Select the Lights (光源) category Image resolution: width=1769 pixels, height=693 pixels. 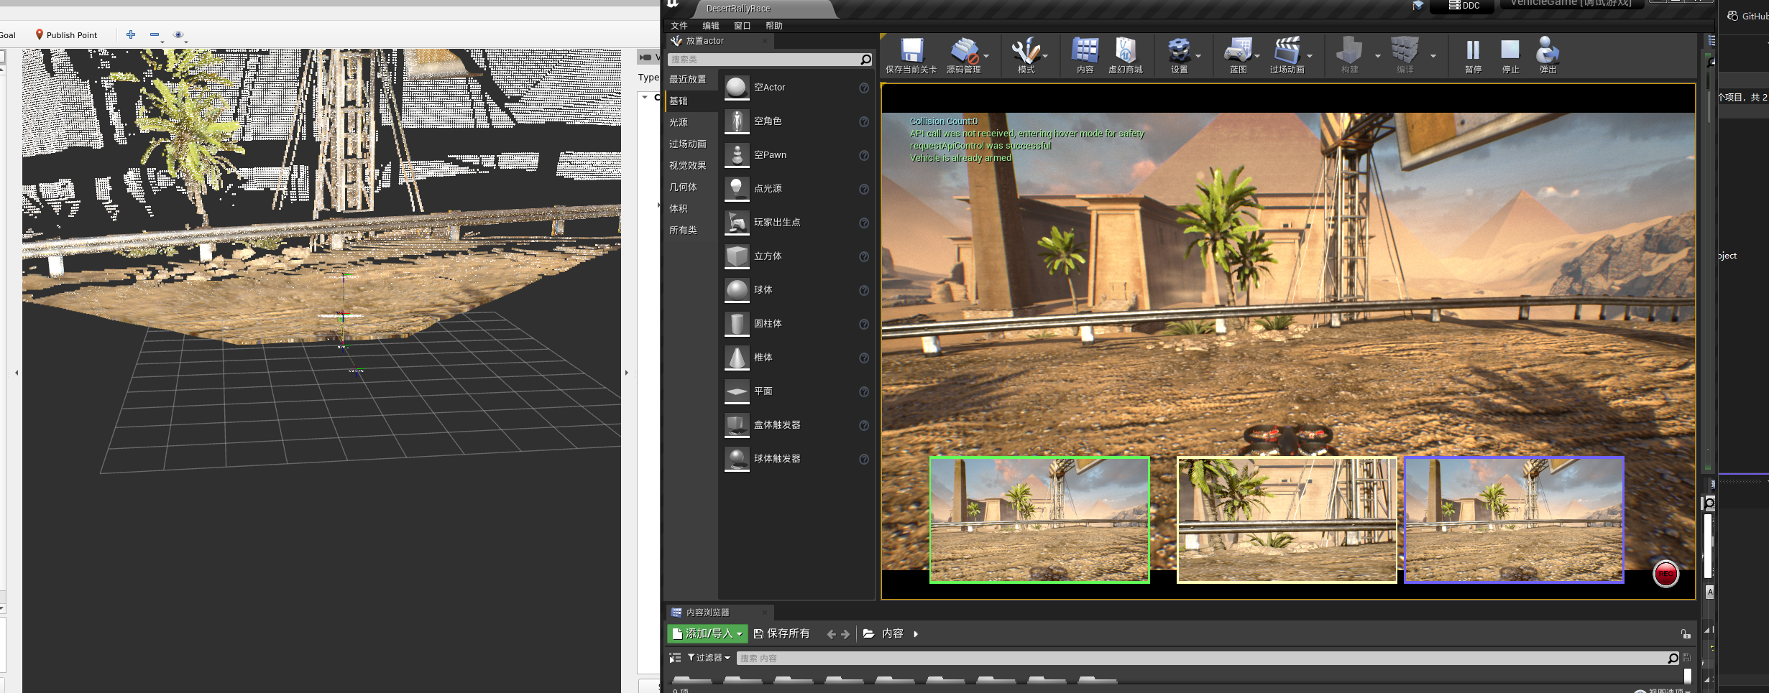pos(679,122)
